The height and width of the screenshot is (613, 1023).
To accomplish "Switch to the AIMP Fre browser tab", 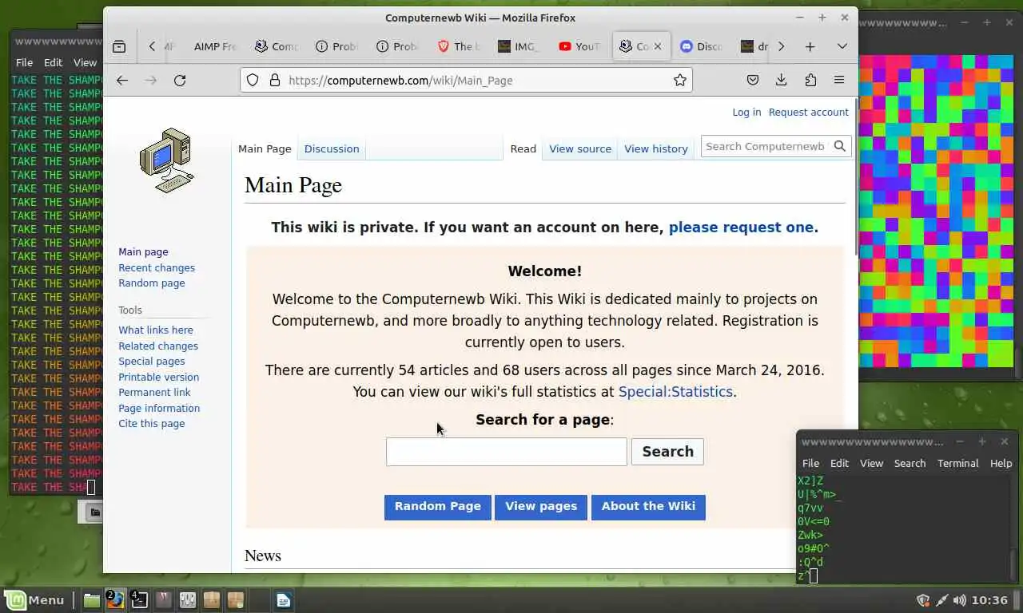I will coord(215,46).
